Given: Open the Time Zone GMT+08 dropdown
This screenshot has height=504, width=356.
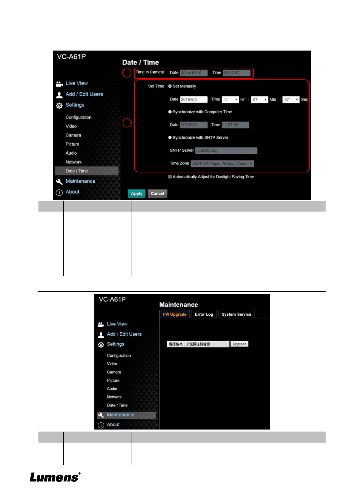Looking at the screenshot, I should 222,164.
